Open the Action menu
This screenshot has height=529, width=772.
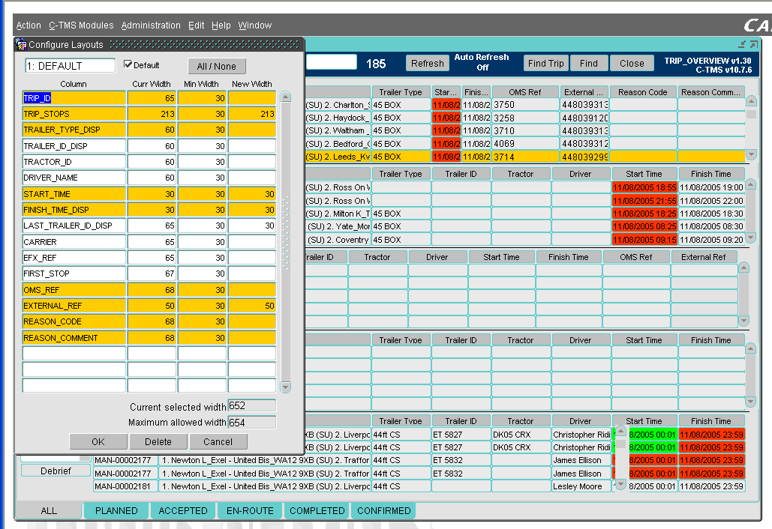tap(29, 25)
